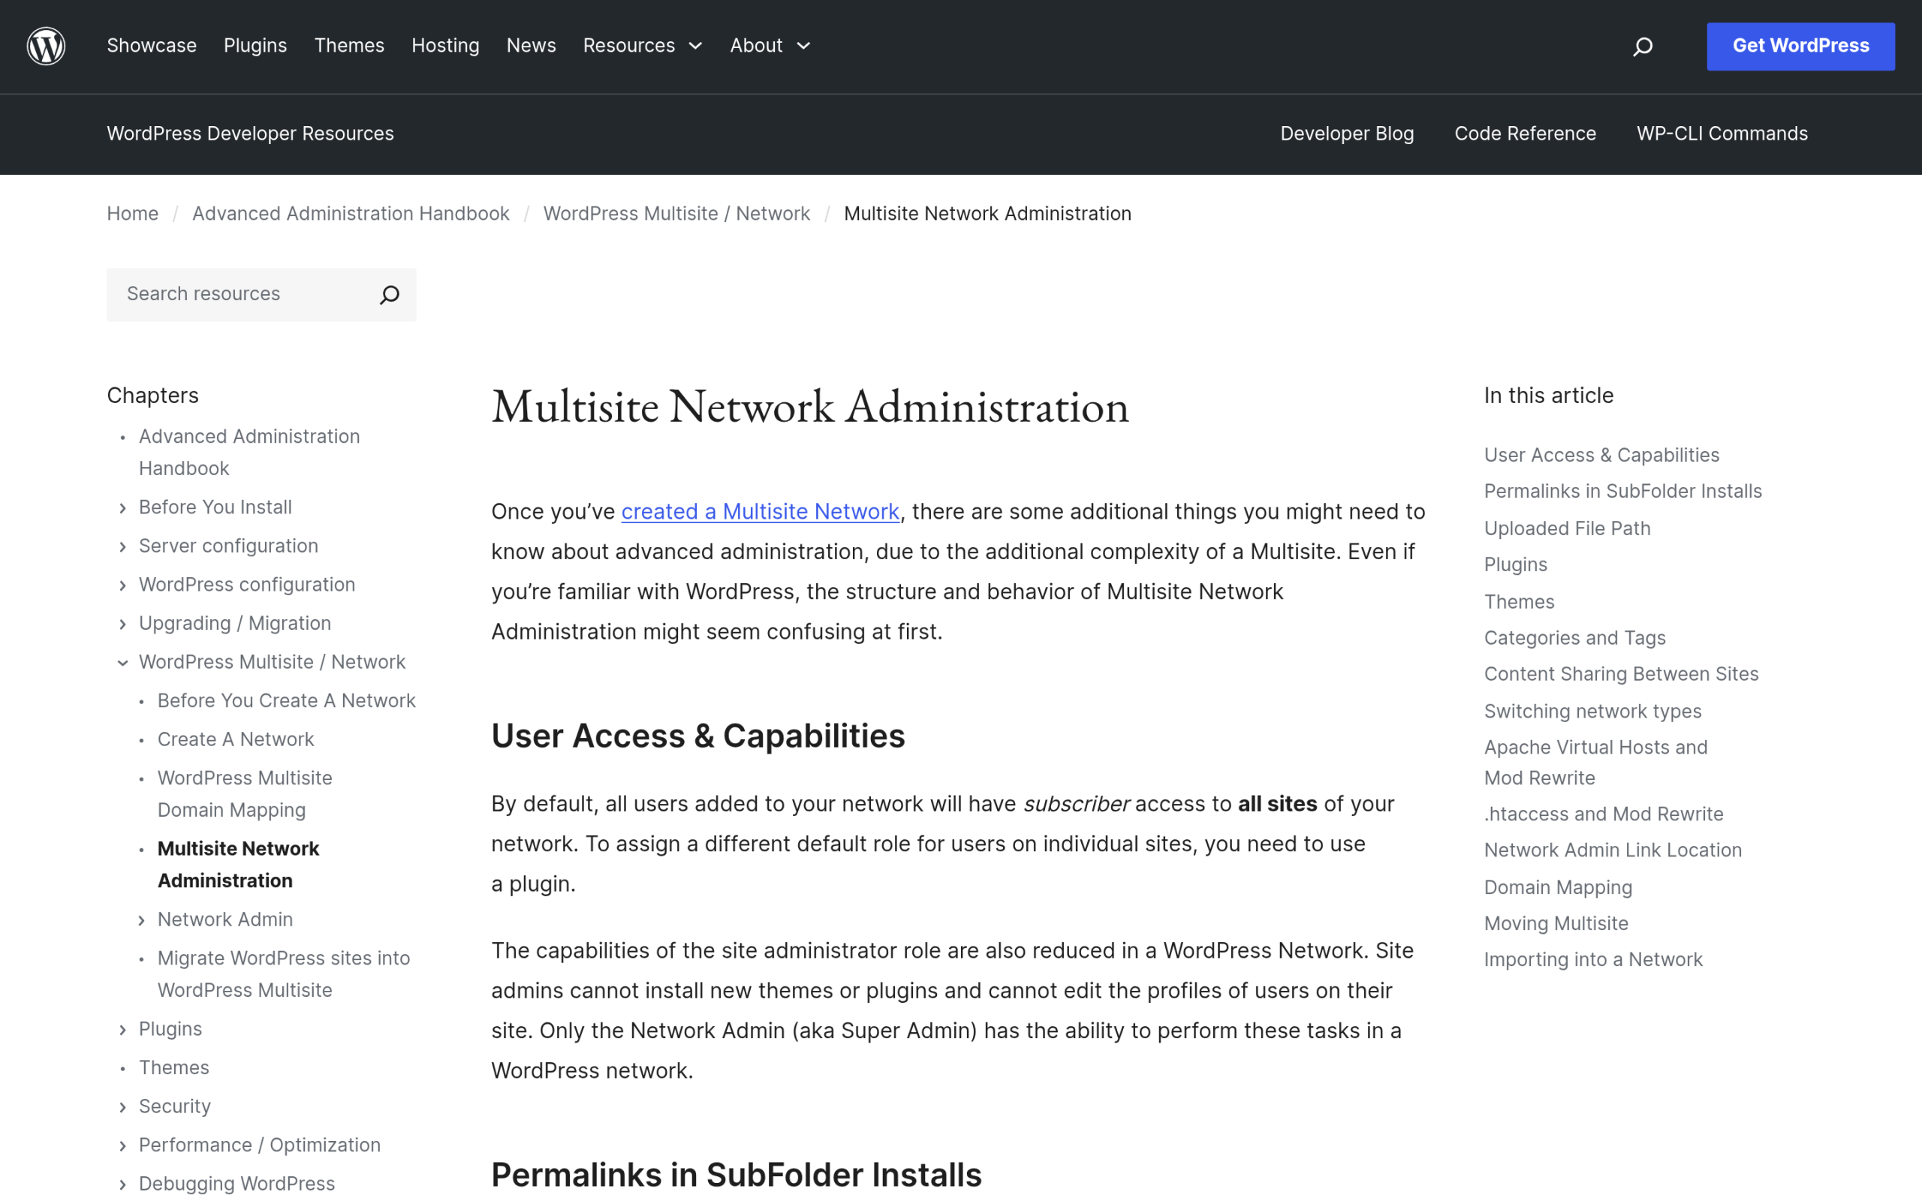Image resolution: width=1922 pixels, height=1201 pixels.
Task: Select Multisite Network Administration sidebar item
Action: pyautogui.click(x=238, y=865)
